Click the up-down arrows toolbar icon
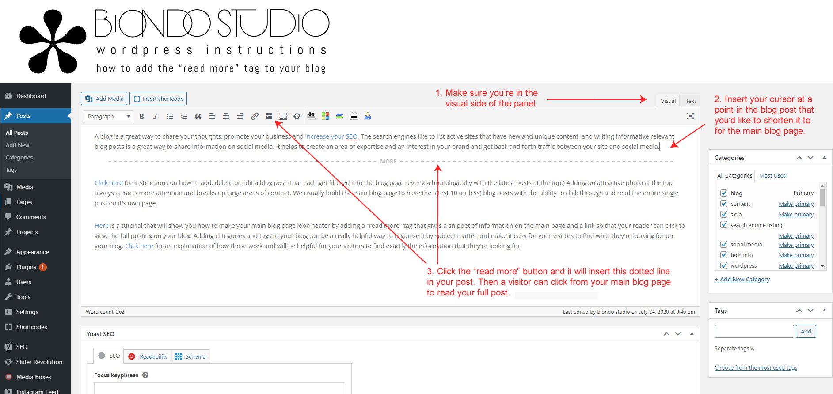The height and width of the screenshot is (394, 833). point(312,116)
